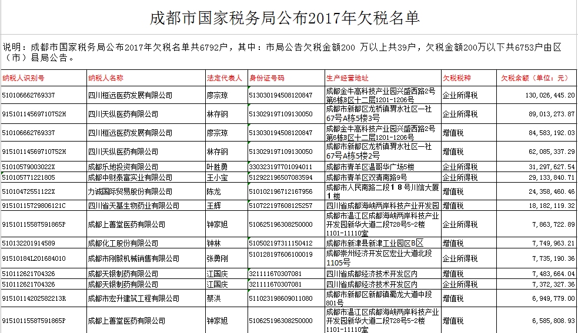Select taxpayer ID 510132201914589

[x=28, y=243]
